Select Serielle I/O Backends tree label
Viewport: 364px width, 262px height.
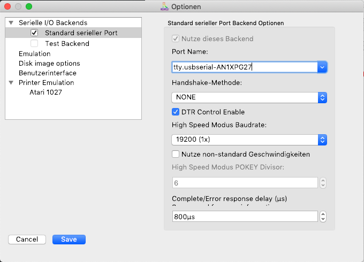(x=53, y=22)
